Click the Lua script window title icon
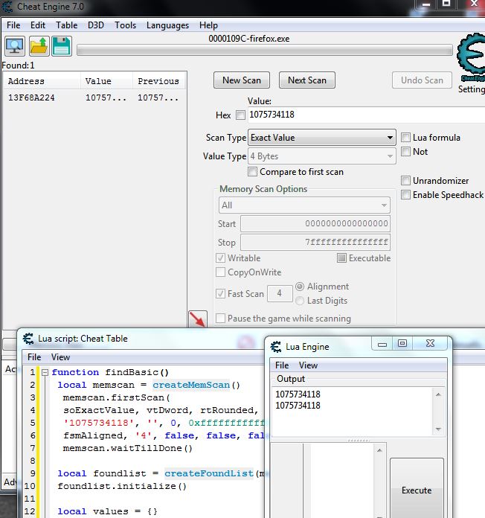Image resolution: width=485 pixels, height=518 pixels. coord(28,339)
